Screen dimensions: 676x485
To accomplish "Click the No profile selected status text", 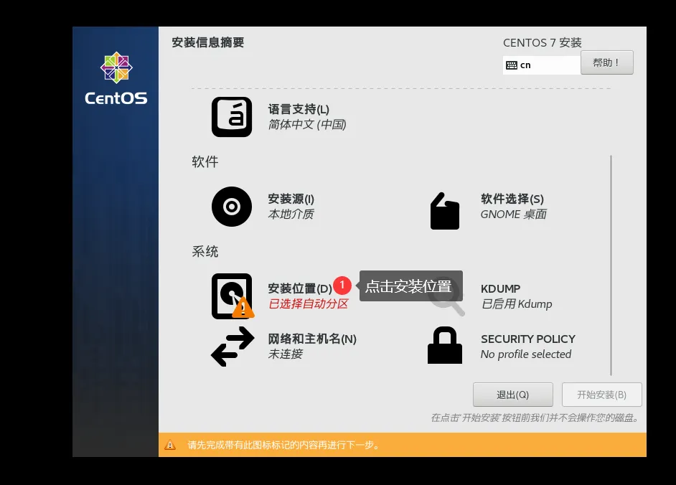I will point(526,354).
